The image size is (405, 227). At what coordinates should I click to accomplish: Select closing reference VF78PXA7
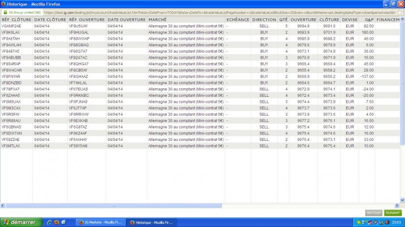pyautogui.click(x=10, y=89)
